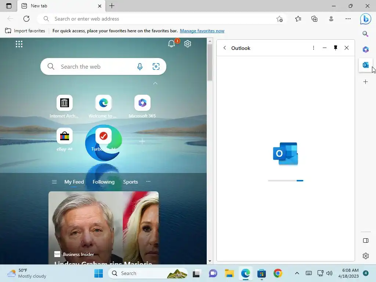This screenshot has width=376, height=282.
Task: Unpin the Outlook sidebar panel
Action: [x=336, y=48]
